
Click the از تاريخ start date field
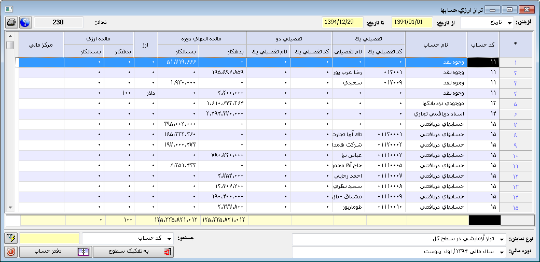[411, 23]
